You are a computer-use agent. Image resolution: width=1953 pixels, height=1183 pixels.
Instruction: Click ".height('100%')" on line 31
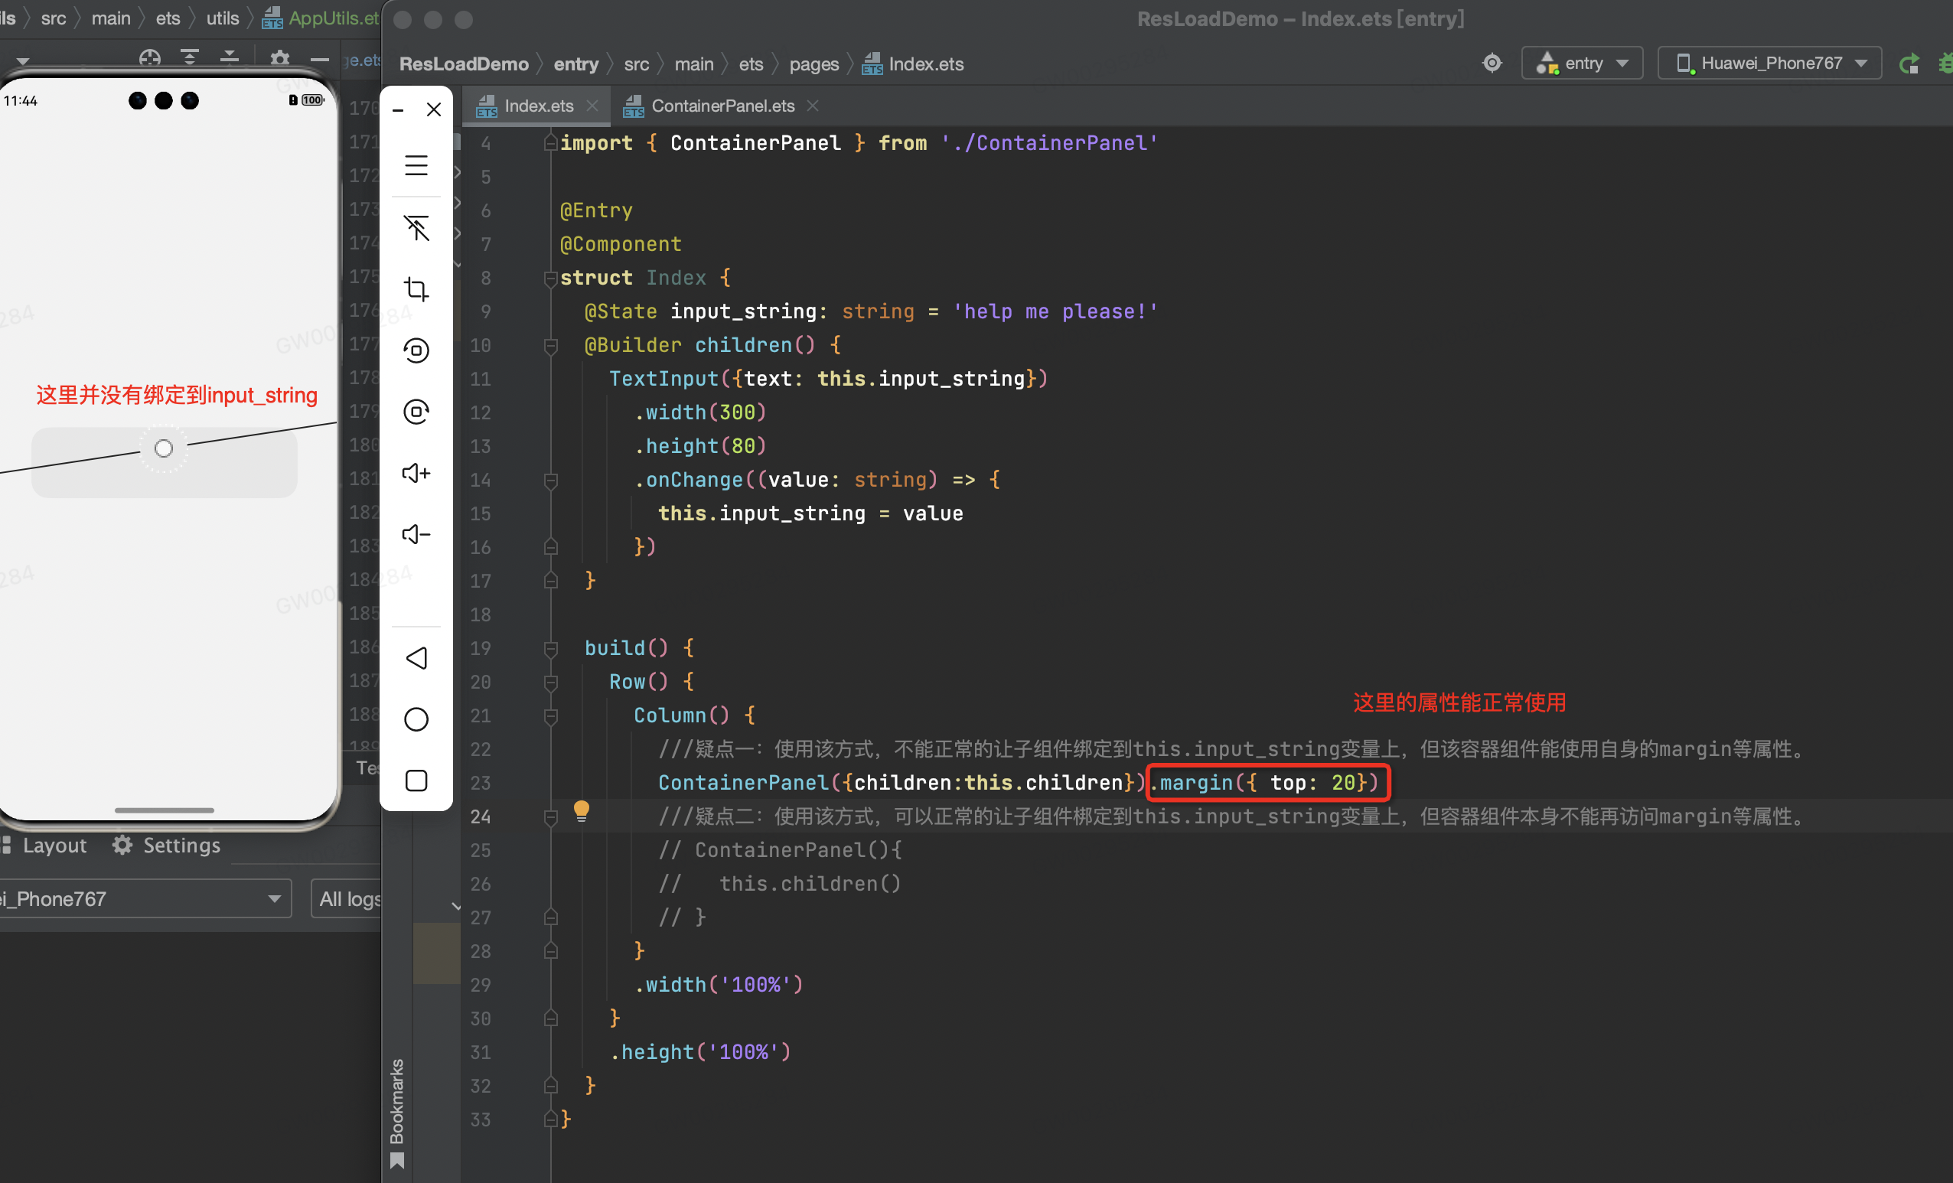pos(701,1052)
